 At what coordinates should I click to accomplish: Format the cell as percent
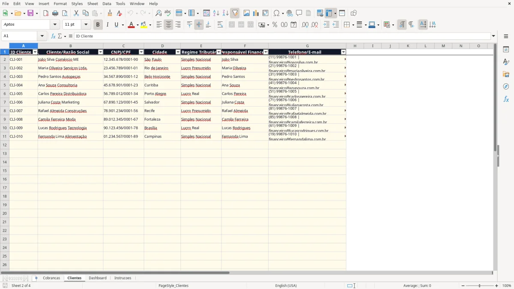pyautogui.click(x=275, y=25)
